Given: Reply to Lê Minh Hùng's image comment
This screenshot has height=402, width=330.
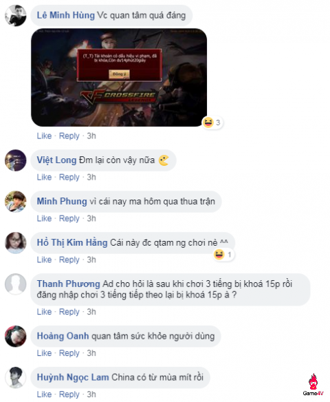Looking at the screenshot, I should click(x=69, y=136).
